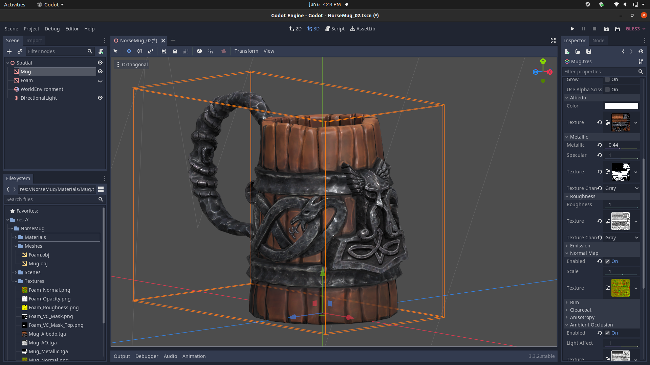Open the AssetLib workspace

[x=363, y=29]
